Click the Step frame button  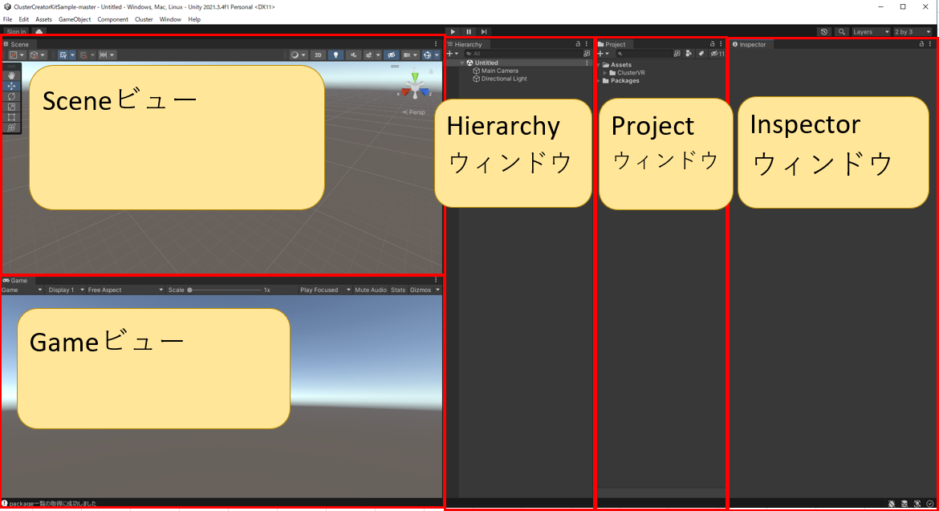(484, 32)
